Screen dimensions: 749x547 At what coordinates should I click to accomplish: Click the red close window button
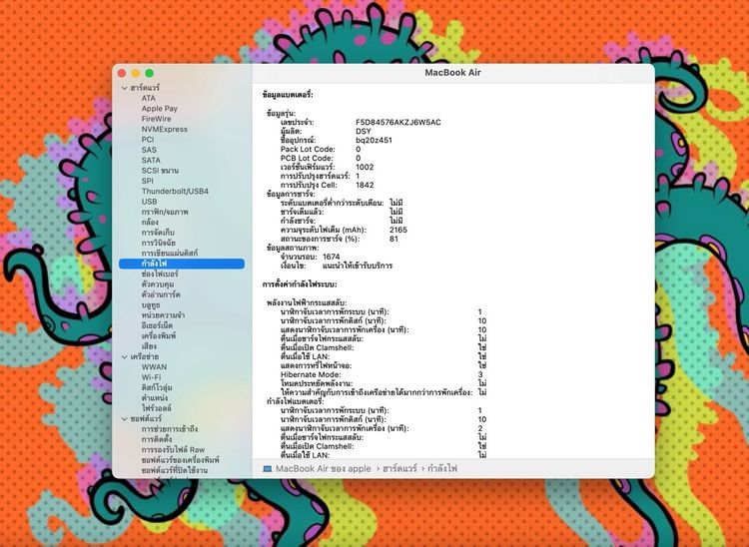(122, 73)
